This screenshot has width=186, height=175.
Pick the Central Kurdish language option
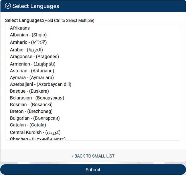point(35,132)
